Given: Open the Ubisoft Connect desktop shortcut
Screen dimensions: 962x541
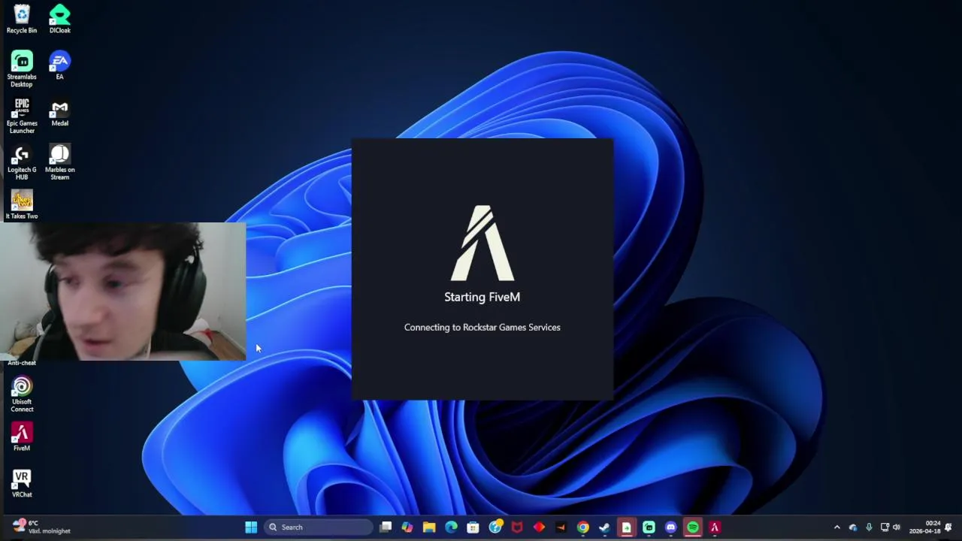Looking at the screenshot, I should click(x=22, y=394).
